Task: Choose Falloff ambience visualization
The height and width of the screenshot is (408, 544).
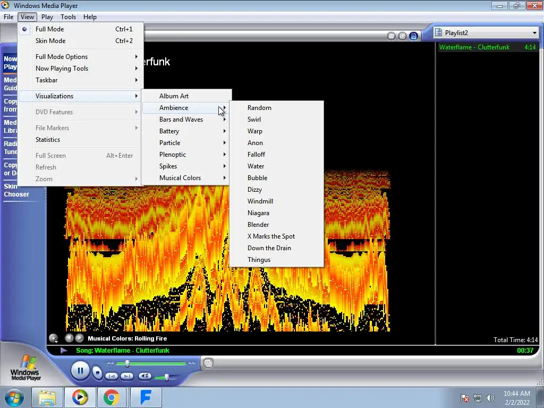Action: 276,155
